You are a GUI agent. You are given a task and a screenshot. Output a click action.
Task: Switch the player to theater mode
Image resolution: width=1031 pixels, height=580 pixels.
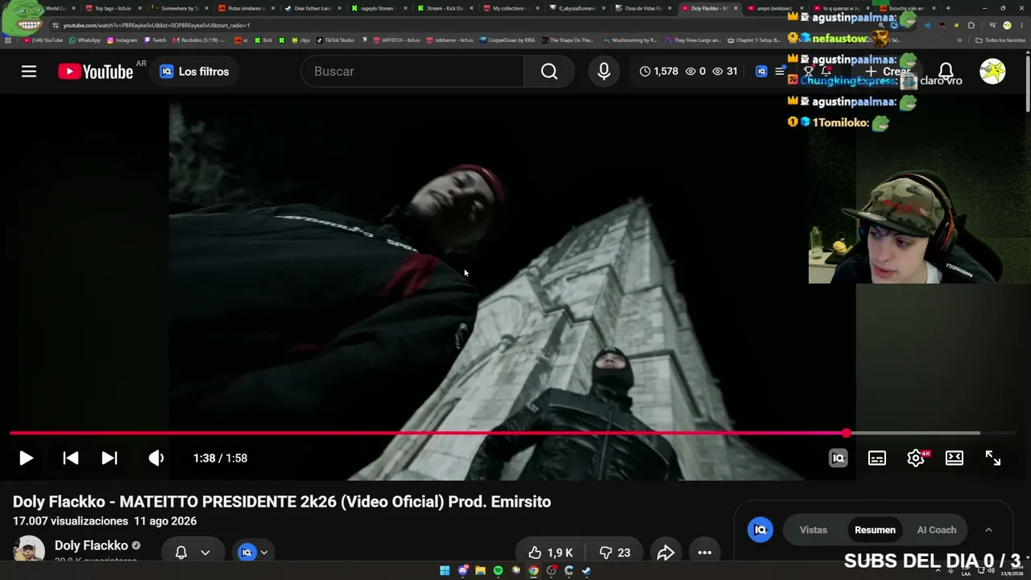(954, 458)
